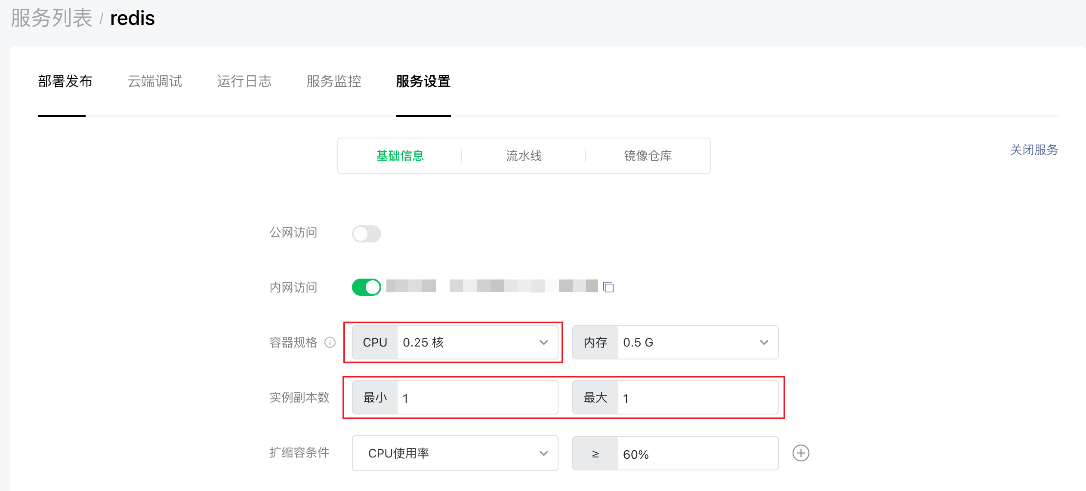Open the CPU使用率 condition dropdown

455,453
